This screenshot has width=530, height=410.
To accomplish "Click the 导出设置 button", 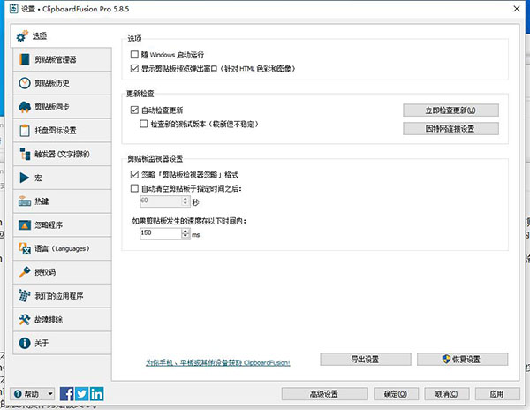I will [366, 360].
